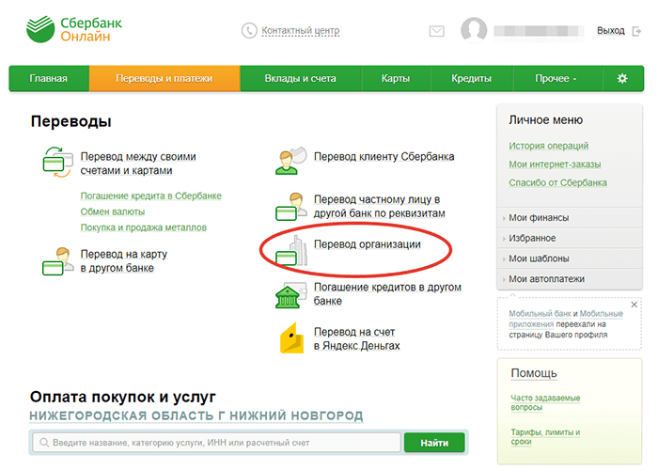Open Часто задаваемые вопросы link
The width and height of the screenshot is (658, 470).
(x=545, y=402)
